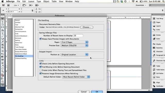Open the 25% zoom level dropdown
165x93 pixels.
(x=16, y=5)
